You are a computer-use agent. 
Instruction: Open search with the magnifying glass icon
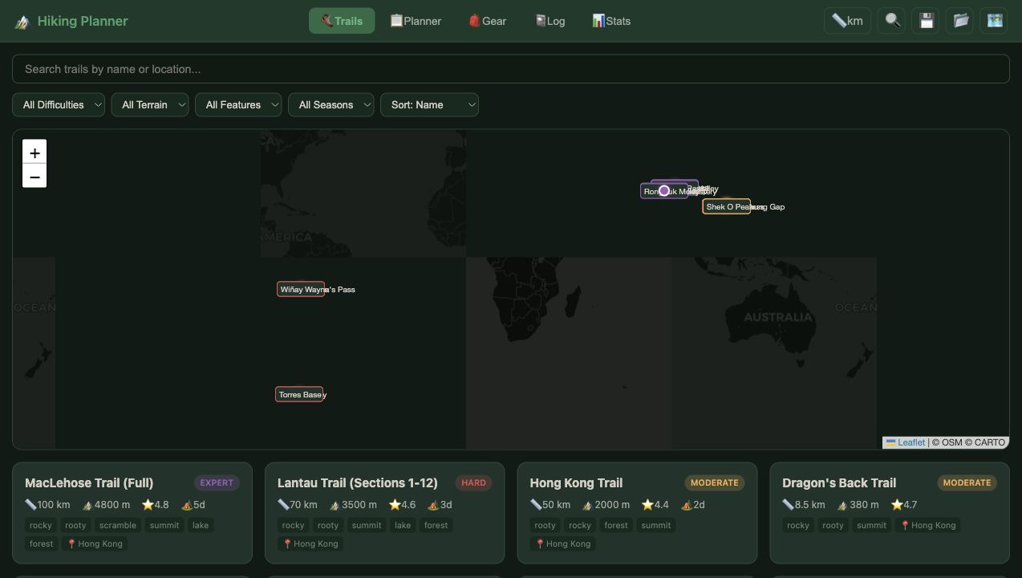pos(892,21)
